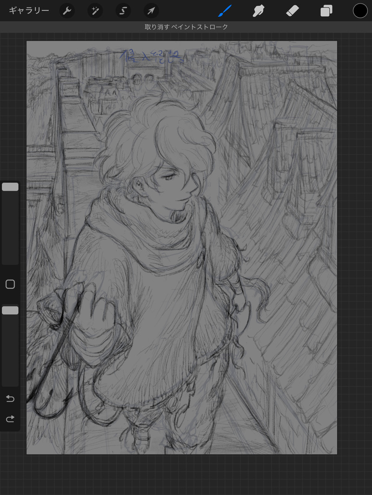Activate the Selection S-ribbon tool
Viewport: 372px width, 495px height.
[x=123, y=11]
